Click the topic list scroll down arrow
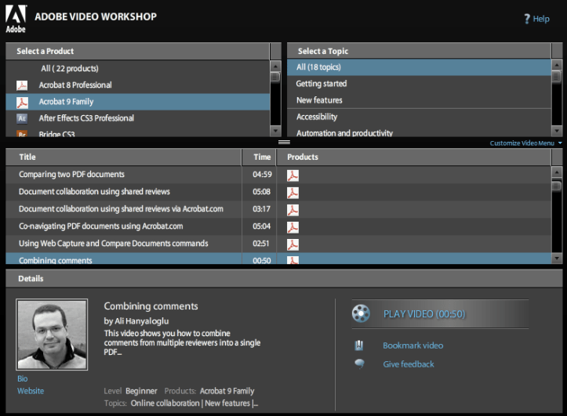Image resolution: width=567 pixels, height=416 pixels. pos(557,131)
